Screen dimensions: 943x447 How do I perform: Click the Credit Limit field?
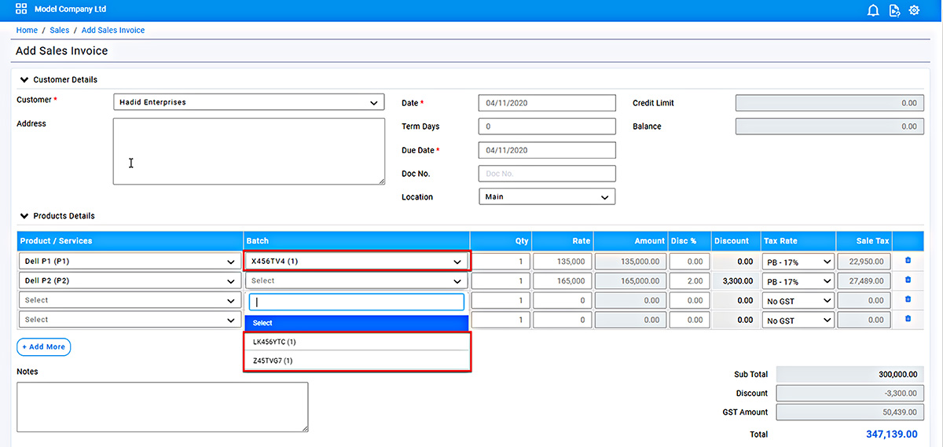click(x=830, y=103)
